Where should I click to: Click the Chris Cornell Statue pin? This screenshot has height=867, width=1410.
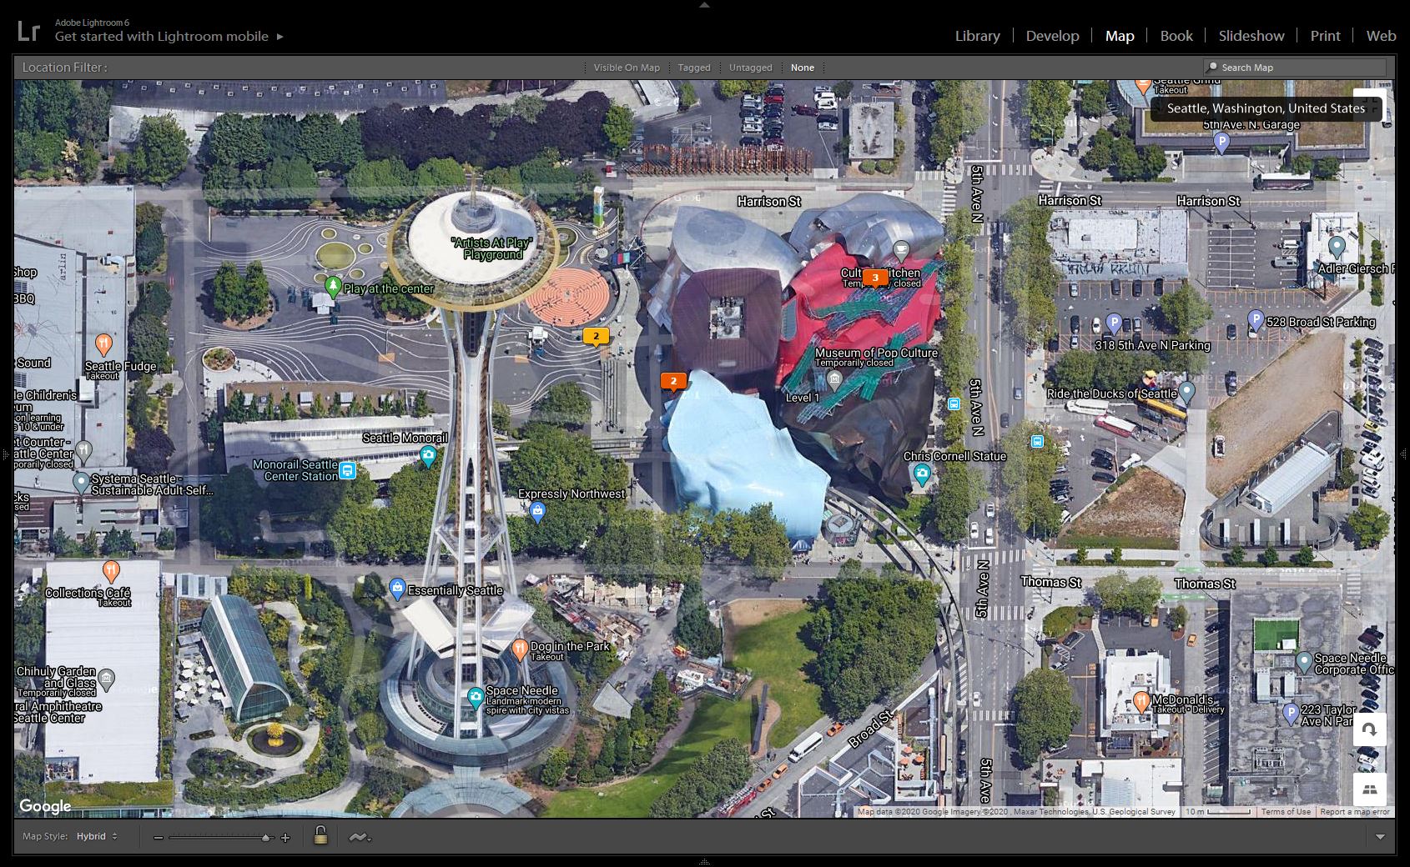pos(922,475)
